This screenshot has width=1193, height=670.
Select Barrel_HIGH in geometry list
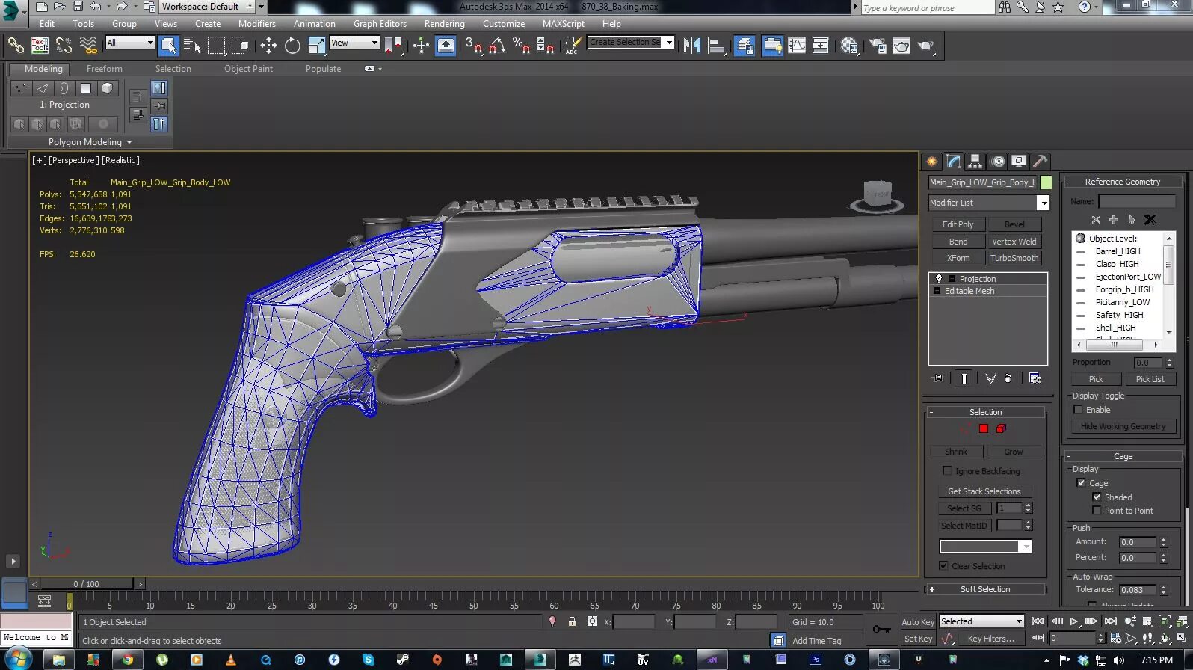click(x=1118, y=251)
